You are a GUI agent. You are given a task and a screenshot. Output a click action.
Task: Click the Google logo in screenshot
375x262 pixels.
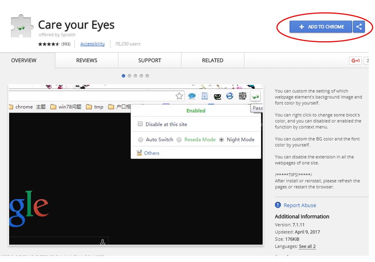pyautogui.click(x=29, y=208)
